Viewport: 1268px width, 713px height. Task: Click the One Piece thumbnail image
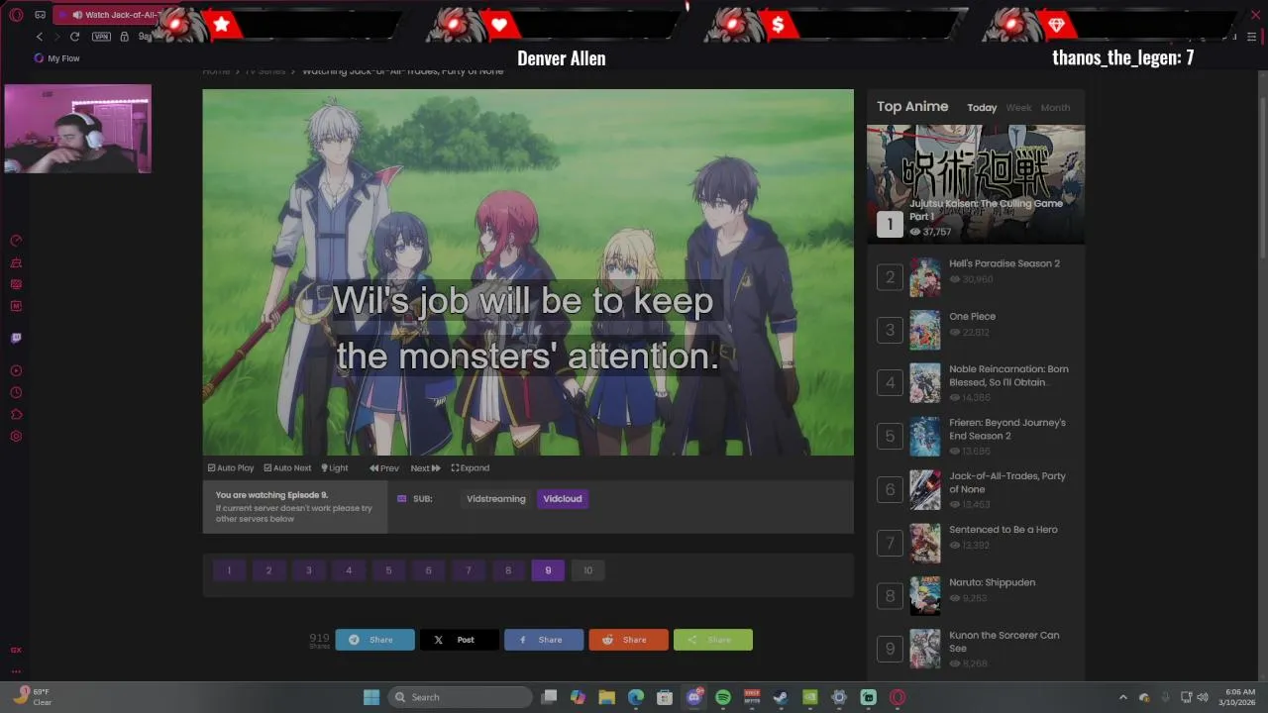click(x=925, y=330)
